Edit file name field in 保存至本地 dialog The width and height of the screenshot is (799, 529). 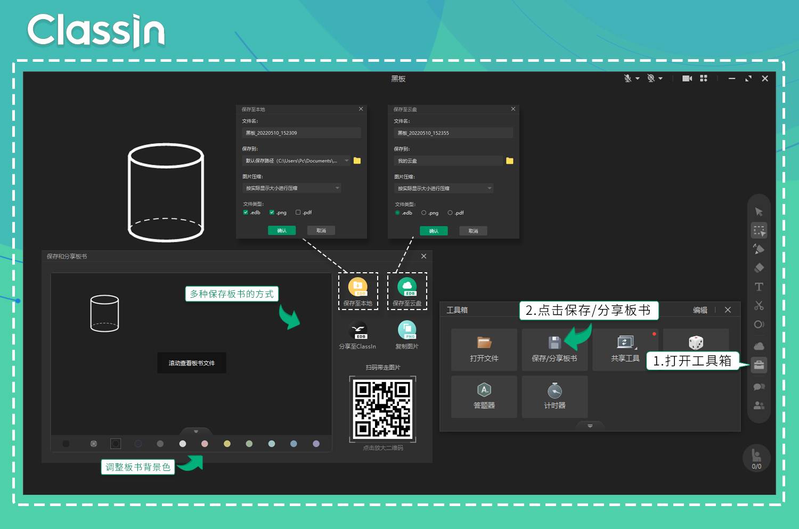tap(301, 133)
